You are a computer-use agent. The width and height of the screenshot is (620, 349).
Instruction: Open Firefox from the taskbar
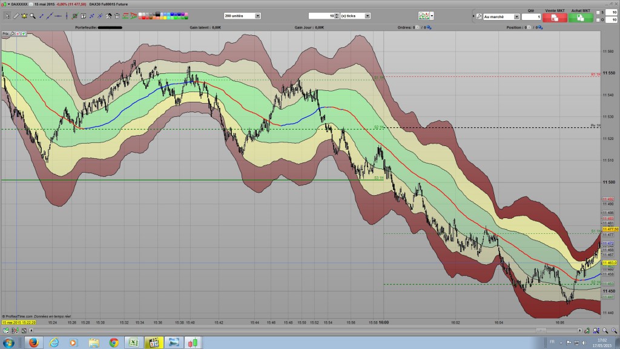(x=34, y=342)
